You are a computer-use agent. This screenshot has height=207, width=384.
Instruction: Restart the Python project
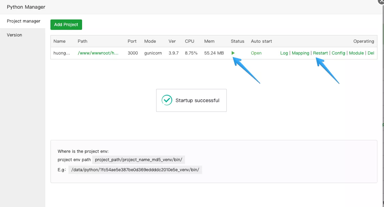(320, 53)
